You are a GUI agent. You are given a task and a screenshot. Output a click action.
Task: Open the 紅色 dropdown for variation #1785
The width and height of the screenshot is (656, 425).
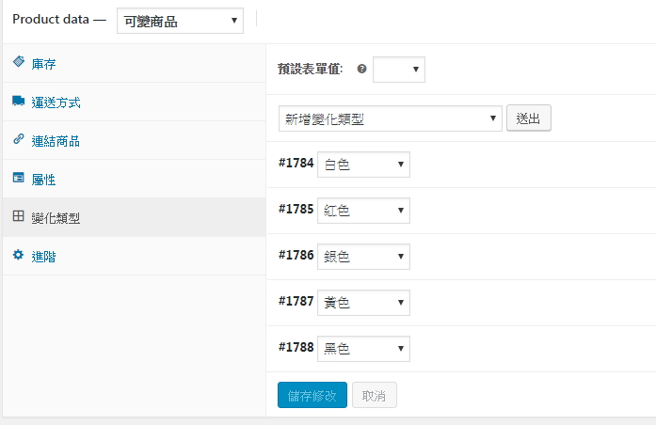(x=363, y=211)
